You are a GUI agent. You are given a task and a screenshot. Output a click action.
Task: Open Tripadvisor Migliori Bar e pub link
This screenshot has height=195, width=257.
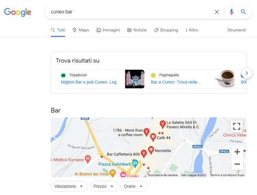point(91,82)
